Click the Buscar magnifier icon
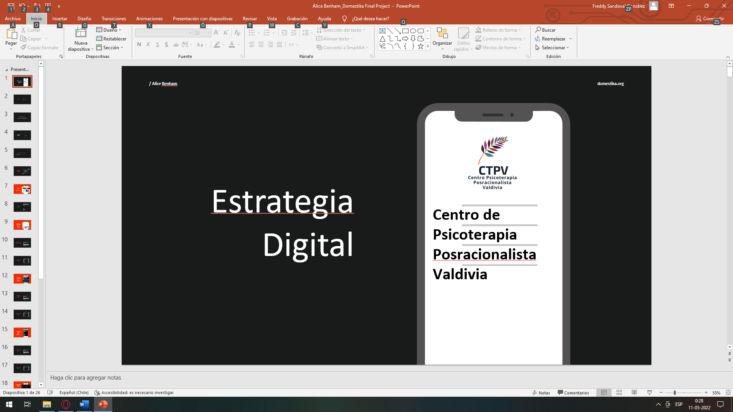This screenshot has height=412, width=733. click(x=538, y=30)
